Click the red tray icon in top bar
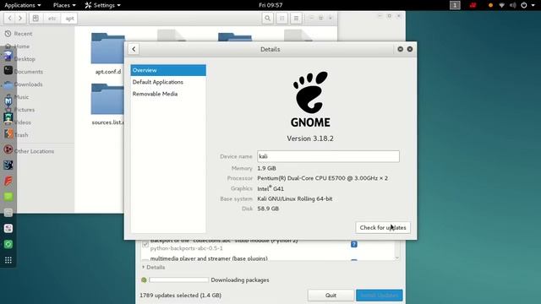Viewport: 541px width, 304px height. click(x=473, y=5)
